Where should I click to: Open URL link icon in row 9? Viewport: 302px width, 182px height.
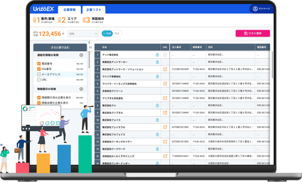tap(165, 113)
